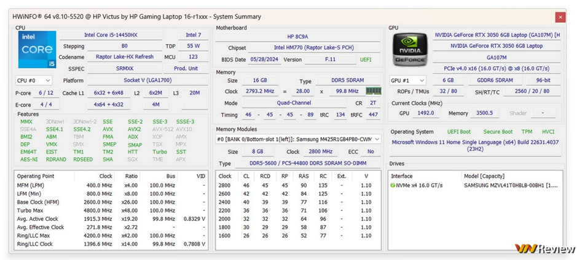
Task: Click the HP 8C9A motherboard field
Action: [297, 37]
